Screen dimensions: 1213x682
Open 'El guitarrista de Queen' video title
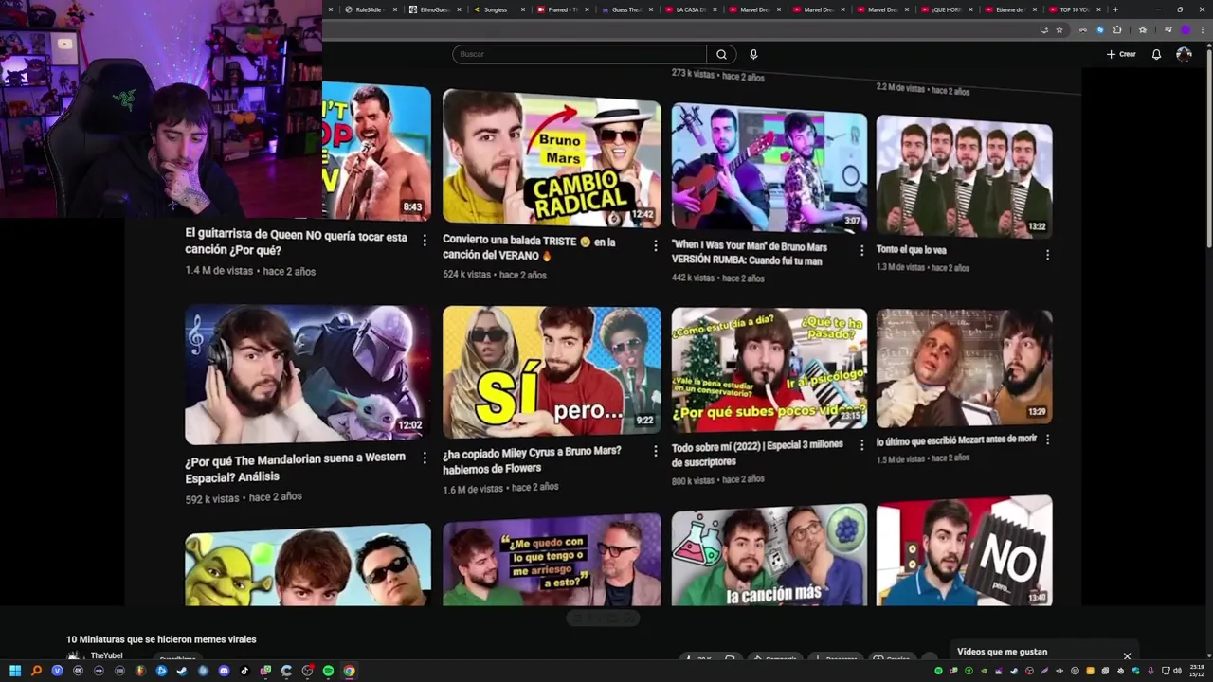click(x=296, y=243)
